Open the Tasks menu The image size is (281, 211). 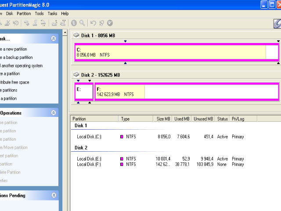coord(52,14)
